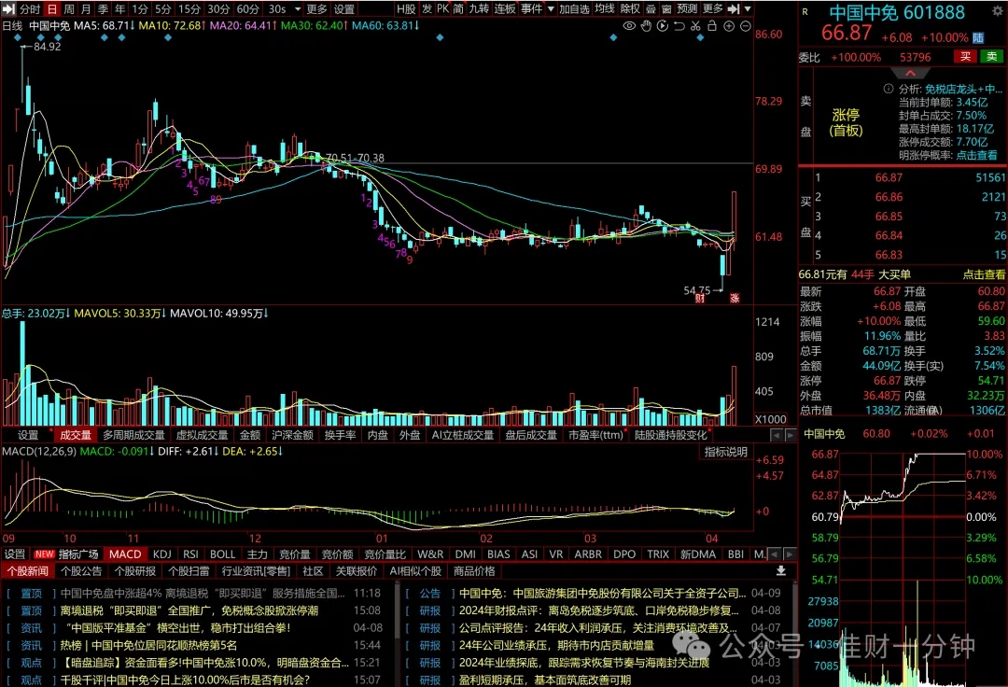Click the 加自选 add-to-watchlist button
The width and height of the screenshot is (1008, 687).
coord(574,9)
